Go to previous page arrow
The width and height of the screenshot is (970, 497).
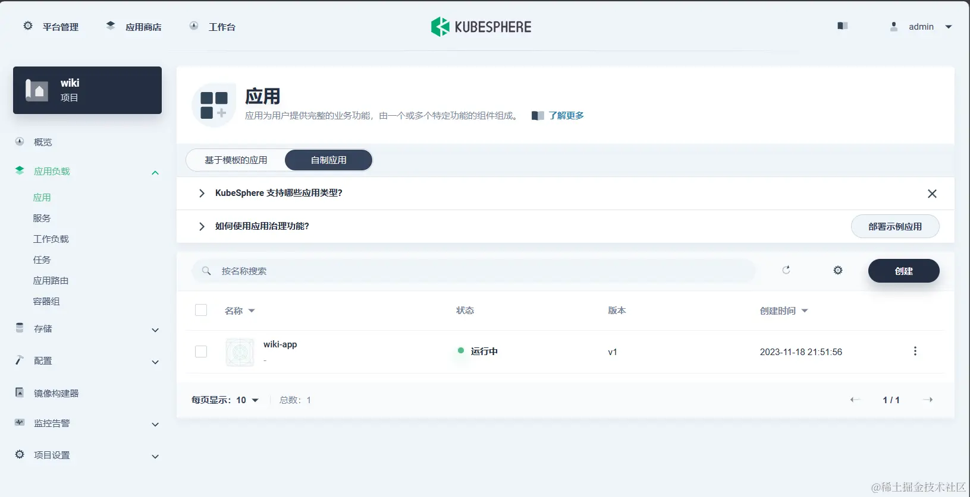[855, 400]
